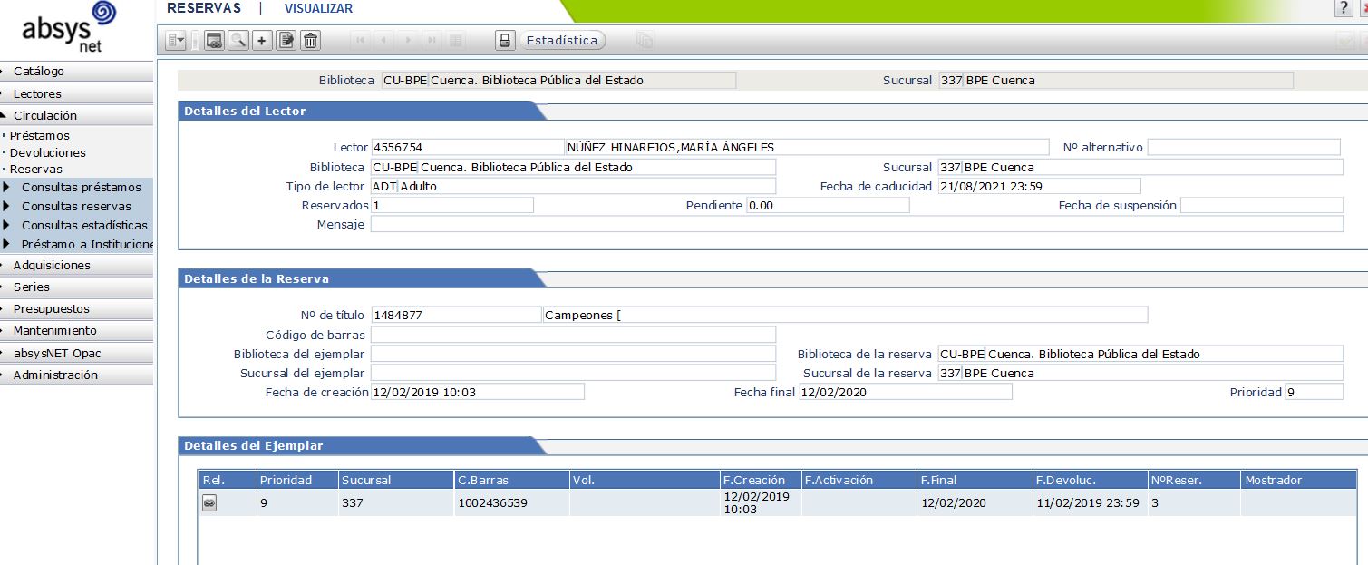Go to last record navigation icon
This screenshot has height=565, width=1368.
[432, 40]
